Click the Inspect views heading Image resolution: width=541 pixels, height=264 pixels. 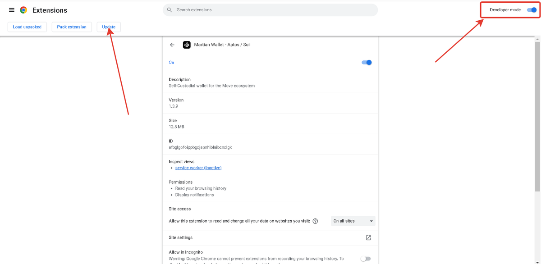click(x=182, y=162)
